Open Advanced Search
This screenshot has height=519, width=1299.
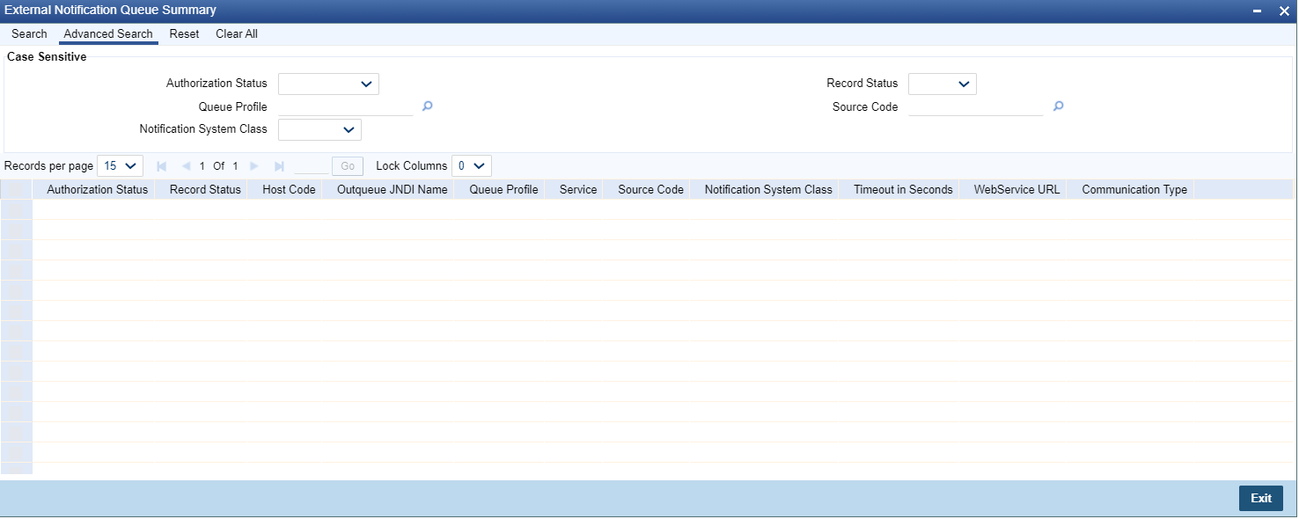108,33
